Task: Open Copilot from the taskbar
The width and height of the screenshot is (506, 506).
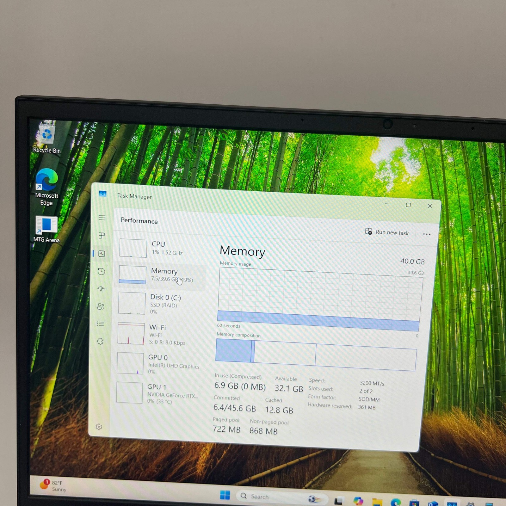Action: 358,501
